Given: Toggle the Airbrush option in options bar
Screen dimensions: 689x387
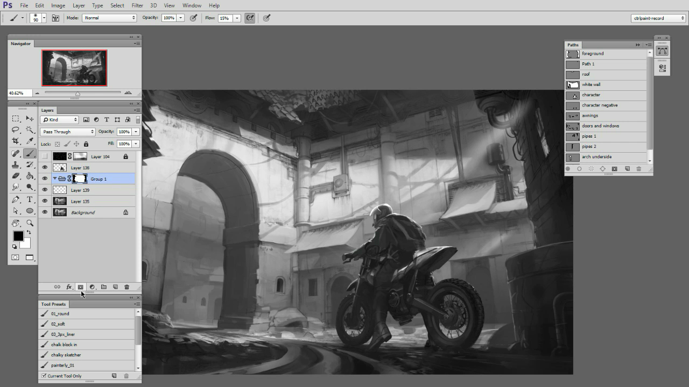Looking at the screenshot, I should tap(250, 18).
